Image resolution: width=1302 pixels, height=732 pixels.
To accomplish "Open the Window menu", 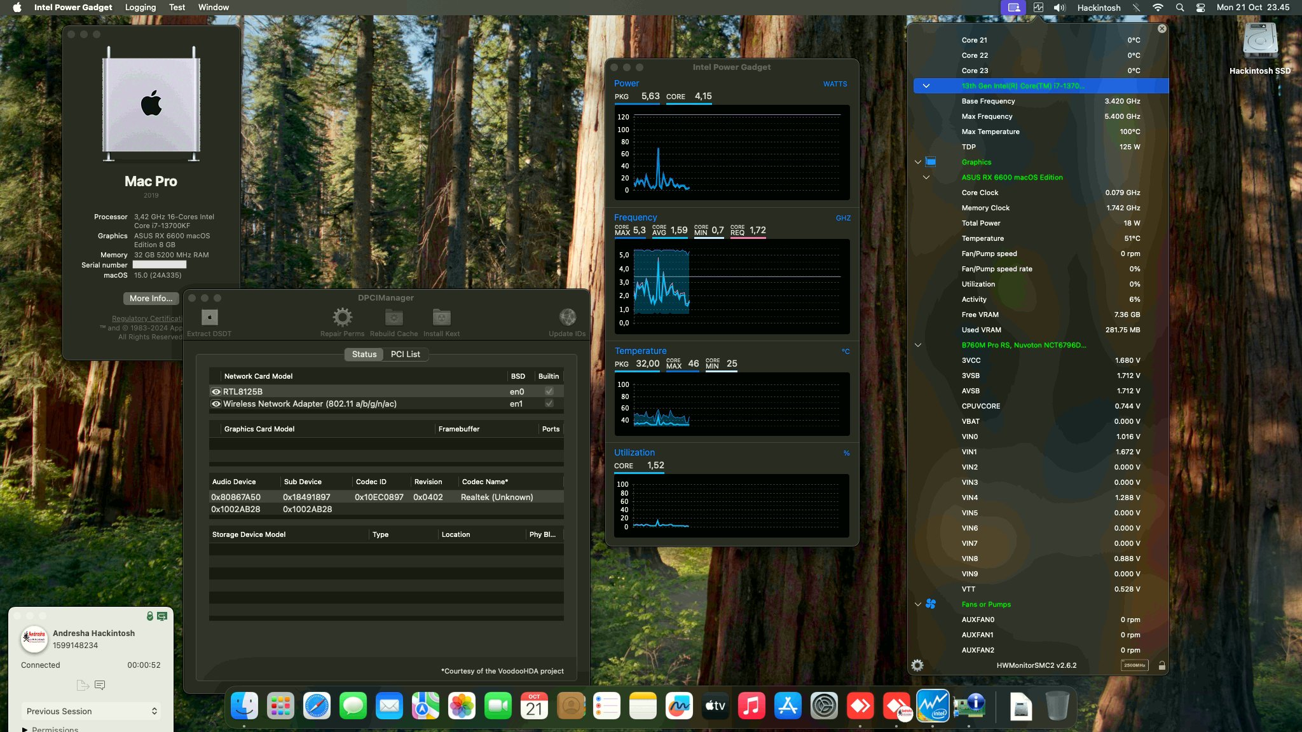I will 214,8.
